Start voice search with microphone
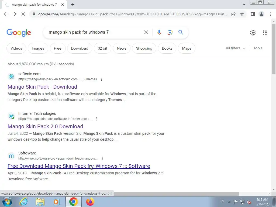 [159, 32]
